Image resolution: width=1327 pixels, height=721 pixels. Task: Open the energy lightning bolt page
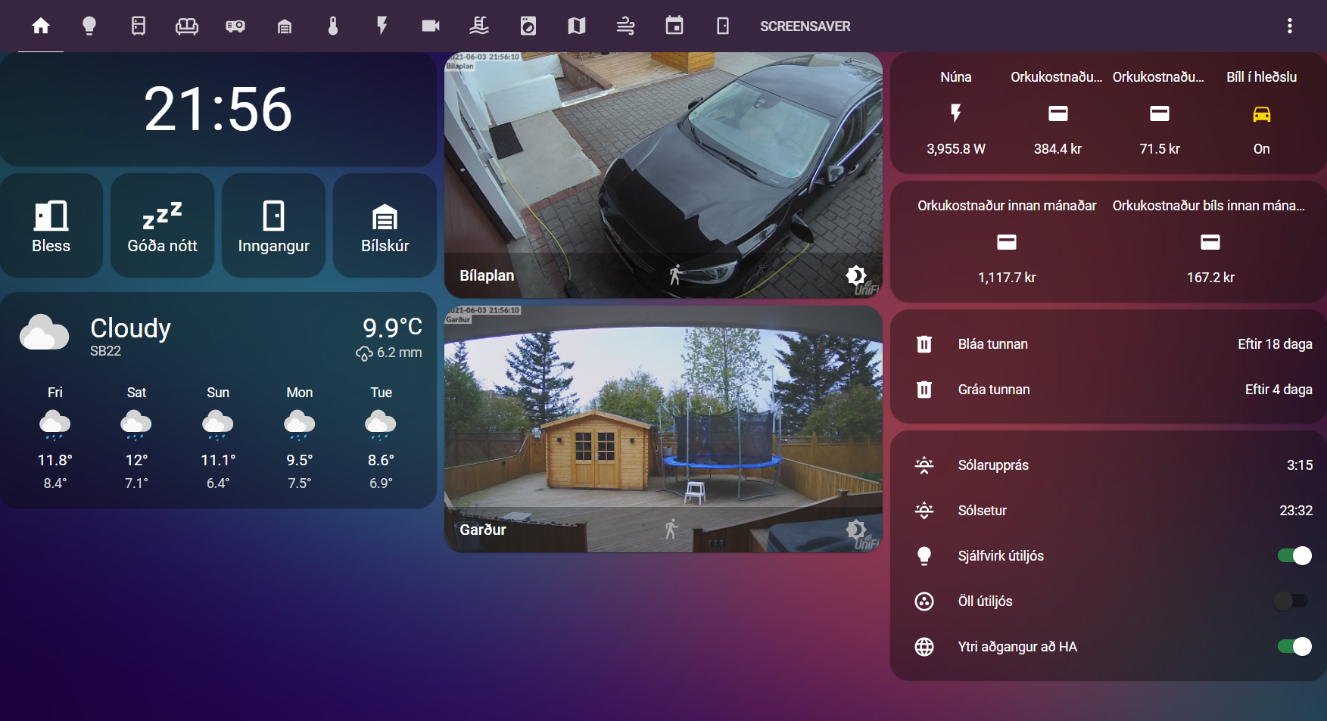click(x=382, y=26)
